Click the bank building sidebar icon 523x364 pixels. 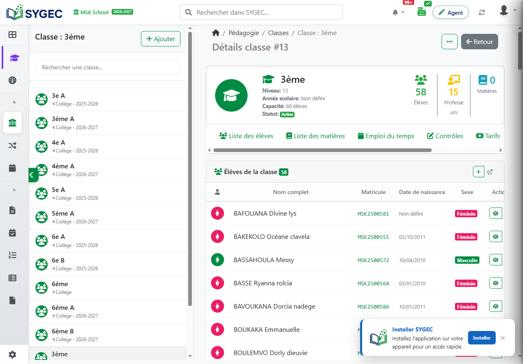click(x=13, y=123)
